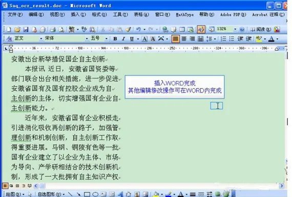Screen dimensions: 292x197
Task: Toggle distributed alignment
Action: pyautogui.click(x=200, y=39)
